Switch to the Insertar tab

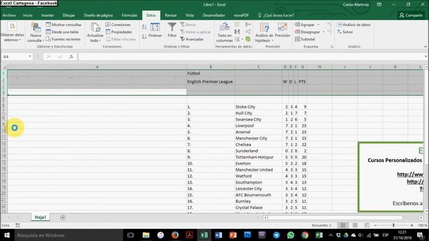point(48,15)
